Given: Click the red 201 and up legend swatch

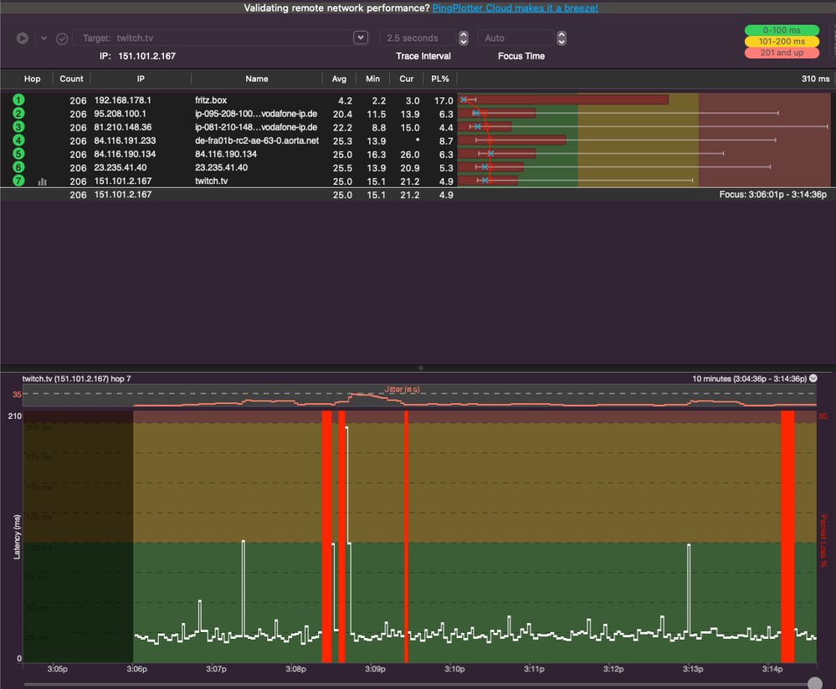Looking at the screenshot, I should click(x=783, y=53).
